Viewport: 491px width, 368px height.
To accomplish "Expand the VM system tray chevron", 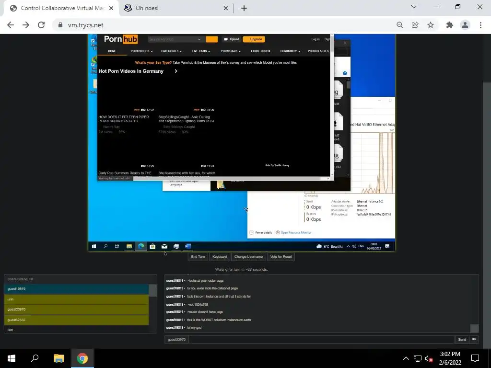I will tap(348, 246).
